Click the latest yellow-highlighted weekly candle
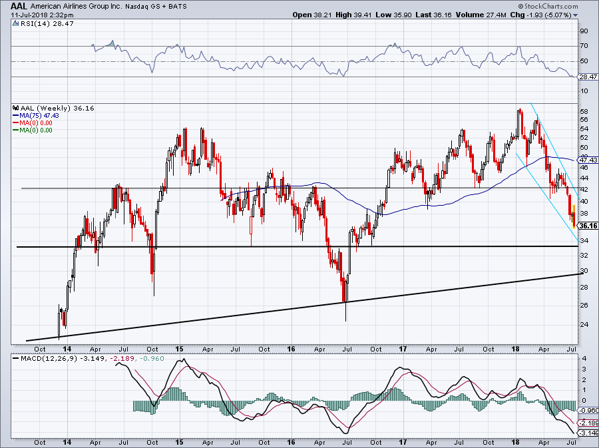The image size is (599, 448). (574, 217)
